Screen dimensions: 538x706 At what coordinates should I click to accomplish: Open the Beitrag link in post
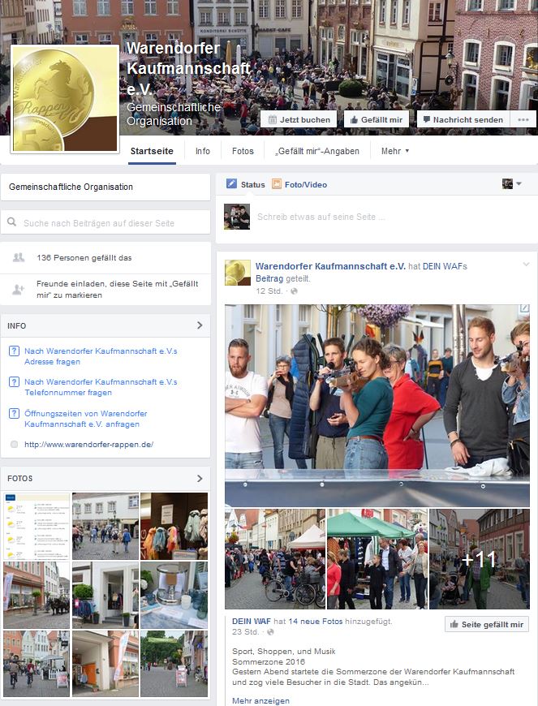click(x=269, y=278)
